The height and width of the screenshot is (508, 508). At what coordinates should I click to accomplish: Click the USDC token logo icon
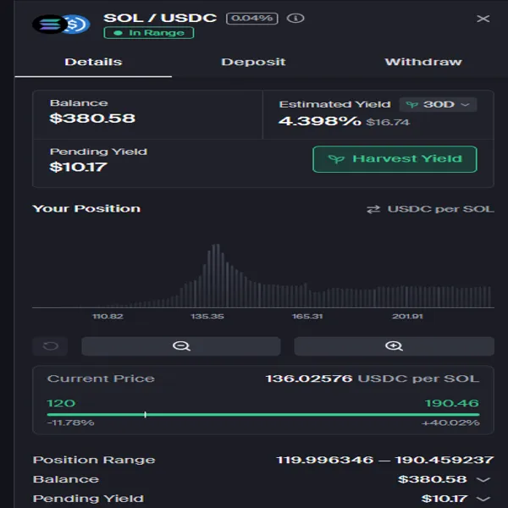pyautogui.click(x=78, y=25)
